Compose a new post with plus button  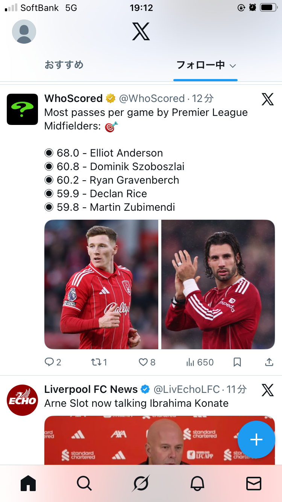256,440
